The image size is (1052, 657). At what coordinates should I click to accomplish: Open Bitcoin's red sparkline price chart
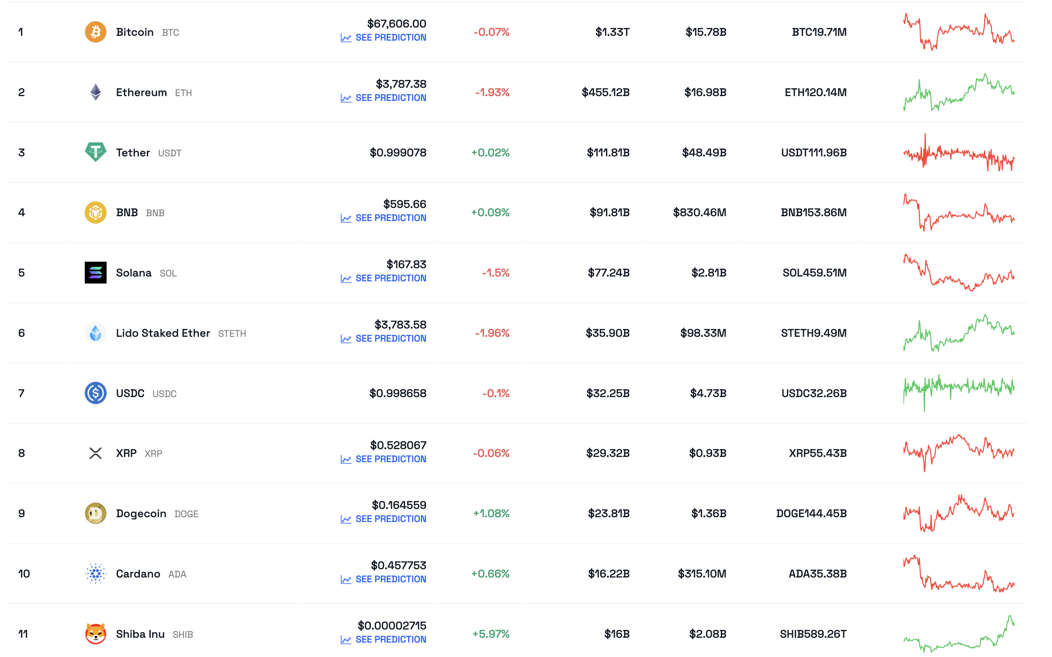[x=959, y=32]
